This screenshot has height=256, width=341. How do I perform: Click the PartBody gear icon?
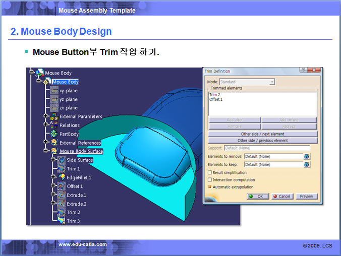(54, 134)
